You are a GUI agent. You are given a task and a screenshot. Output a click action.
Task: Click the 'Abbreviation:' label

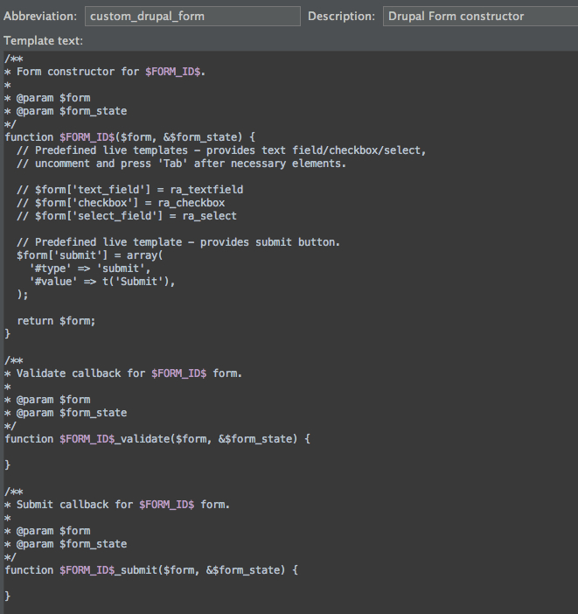[x=40, y=16]
